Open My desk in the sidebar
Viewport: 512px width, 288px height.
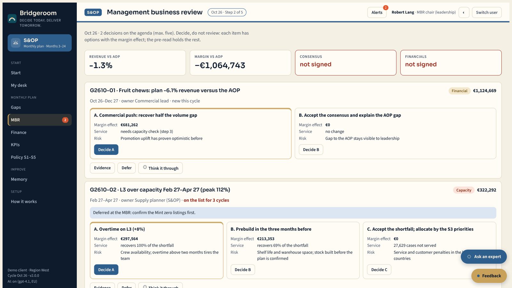[40, 85]
